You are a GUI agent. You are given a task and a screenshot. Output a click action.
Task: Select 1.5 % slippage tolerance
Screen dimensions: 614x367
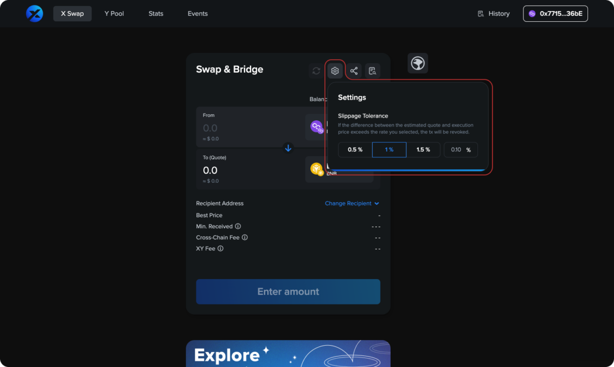423,149
